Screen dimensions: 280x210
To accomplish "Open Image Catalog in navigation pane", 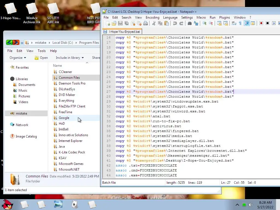I will point(26,136).
